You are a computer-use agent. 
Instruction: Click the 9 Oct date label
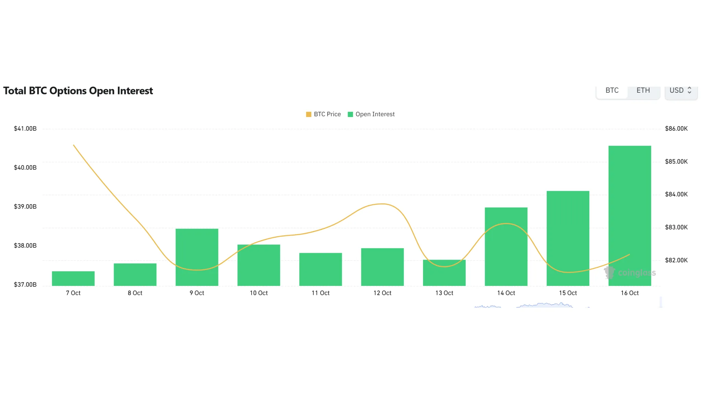tap(197, 293)
